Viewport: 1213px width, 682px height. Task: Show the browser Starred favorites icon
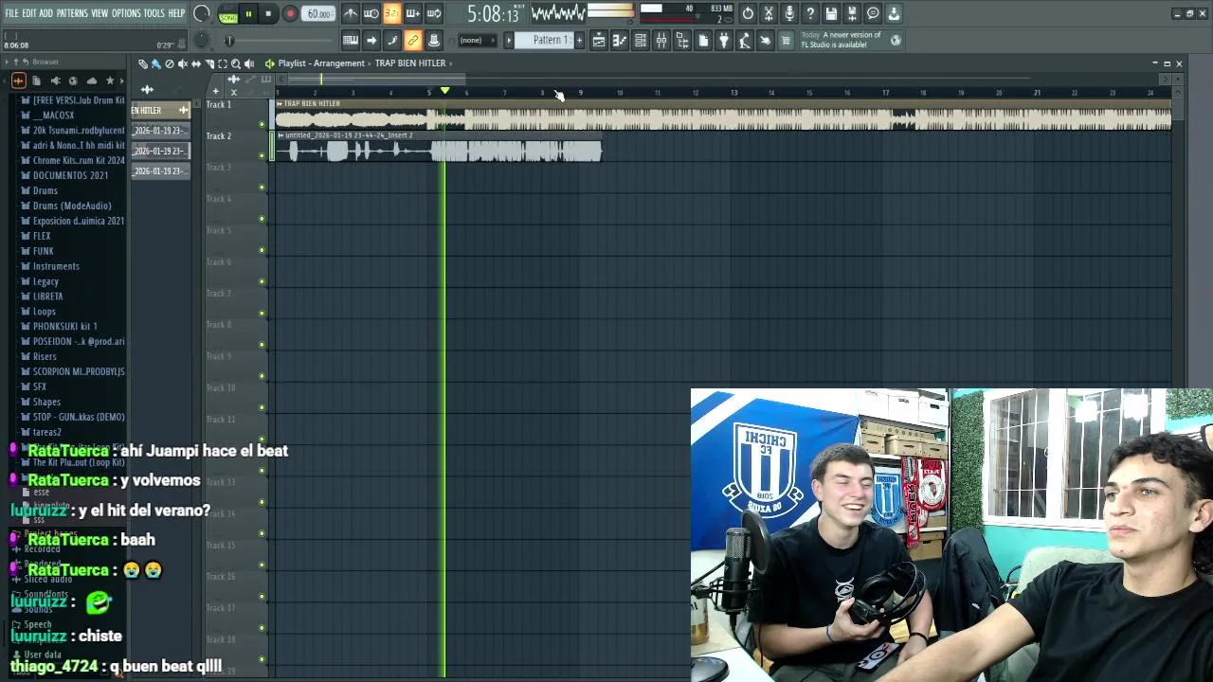(x=110, y=81)
